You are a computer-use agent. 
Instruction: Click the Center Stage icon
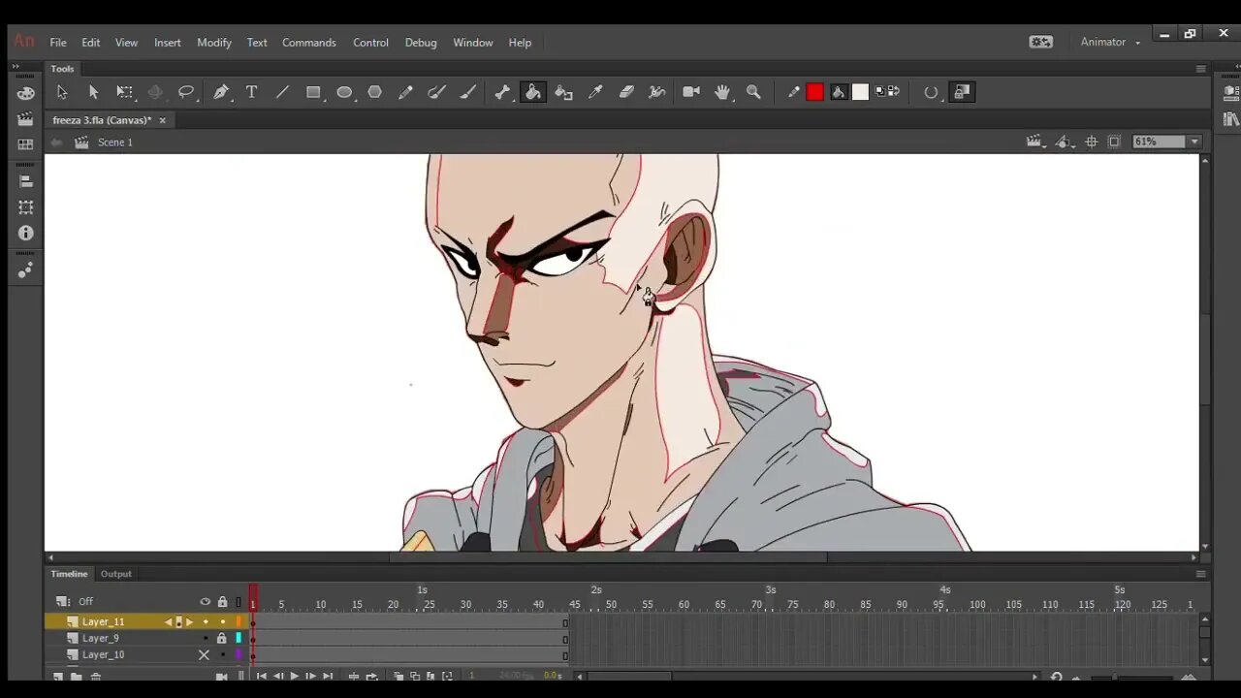[1091, 142]
